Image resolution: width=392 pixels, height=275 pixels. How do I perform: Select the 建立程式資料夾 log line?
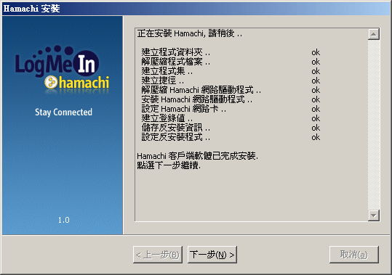176,52
